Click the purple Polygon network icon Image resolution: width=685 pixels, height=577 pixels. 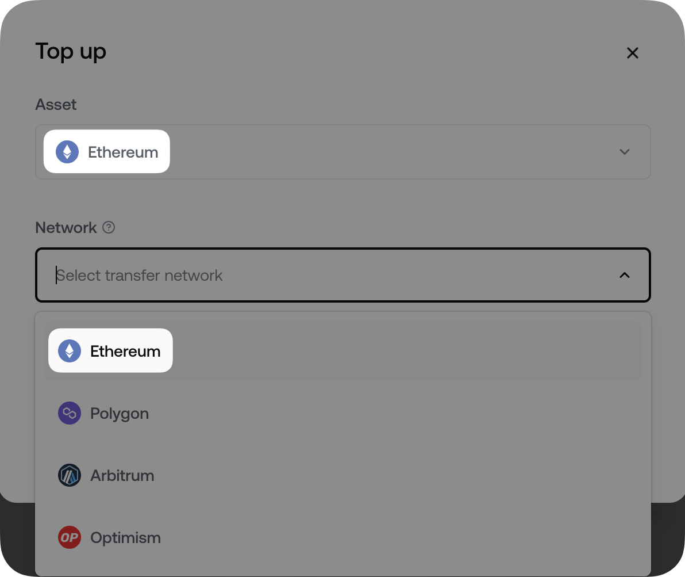coord(69,413)
